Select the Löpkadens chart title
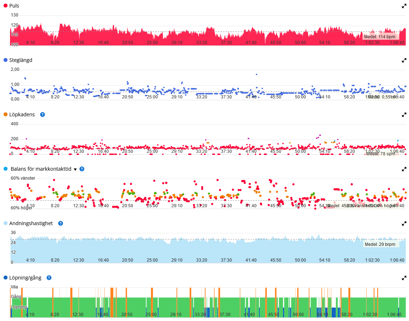The width and height of the screenshot is (409, 321). coord(22,115)
